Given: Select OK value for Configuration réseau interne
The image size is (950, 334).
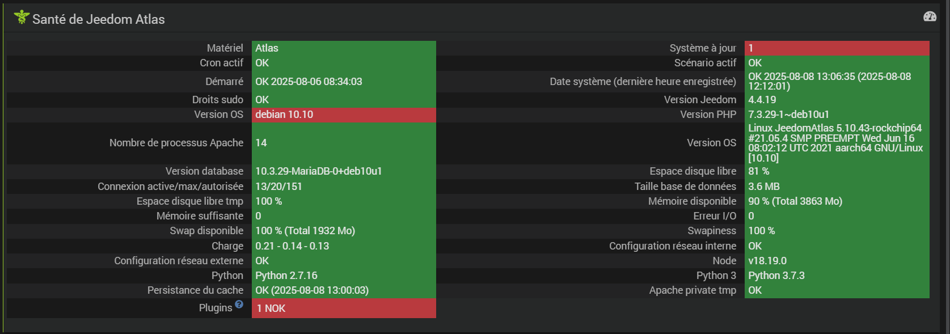Looking at the screenshot, I should coord(755,246).
